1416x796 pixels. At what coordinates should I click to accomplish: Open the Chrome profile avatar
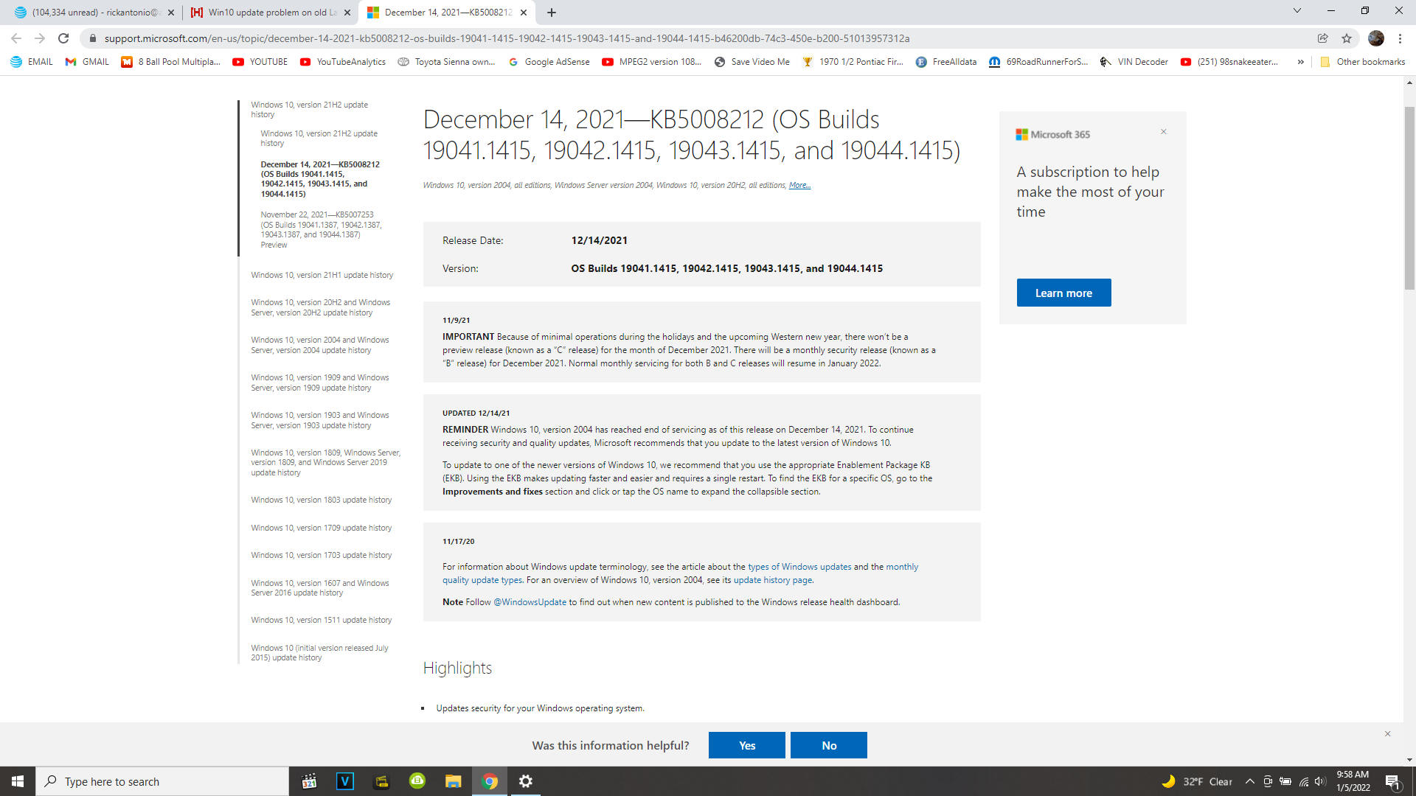1375,38
